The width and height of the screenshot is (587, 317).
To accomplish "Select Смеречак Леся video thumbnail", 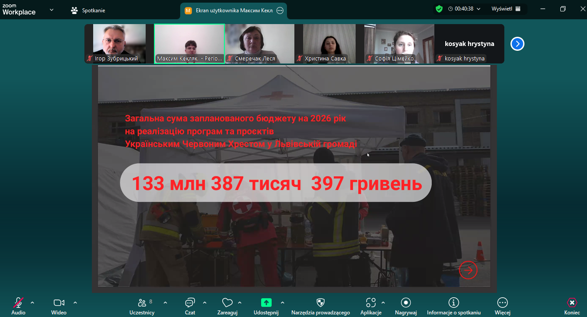I will pyautogui.click(x=259, y=44).
